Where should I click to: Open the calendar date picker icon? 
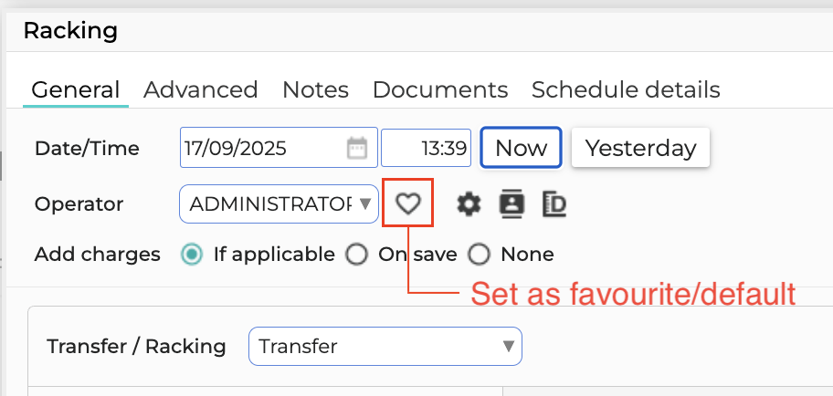[357, 148]
